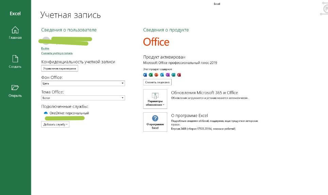Click Microsoft Office профессиональный плюс 2019 text

click(x=180, y=63)
